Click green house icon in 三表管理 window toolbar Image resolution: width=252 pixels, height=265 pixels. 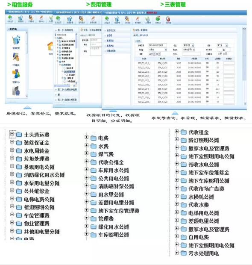107,19
